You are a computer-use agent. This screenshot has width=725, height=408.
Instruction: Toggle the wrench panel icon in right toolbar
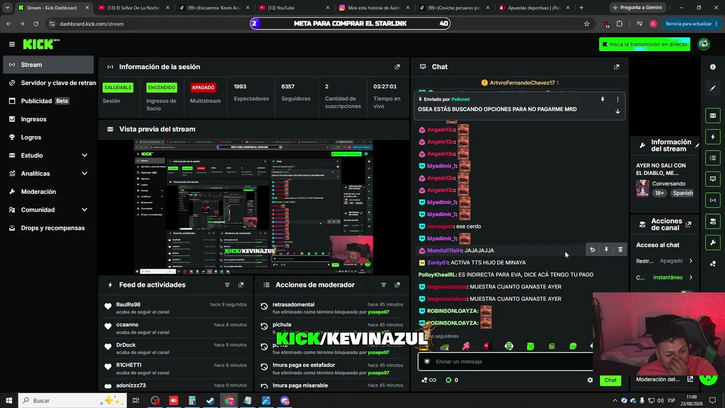click(713, 243)
